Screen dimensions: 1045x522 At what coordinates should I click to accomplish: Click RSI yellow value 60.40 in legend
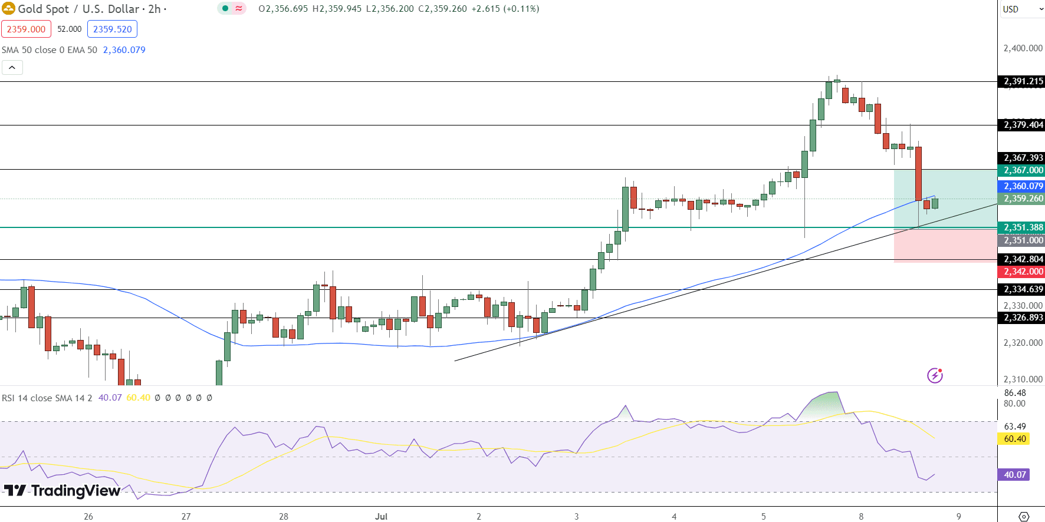click(139, 398)
